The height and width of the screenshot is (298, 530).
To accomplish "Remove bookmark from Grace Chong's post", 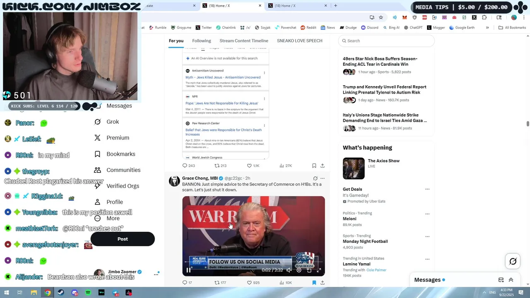I will click(x=314, y=283).
